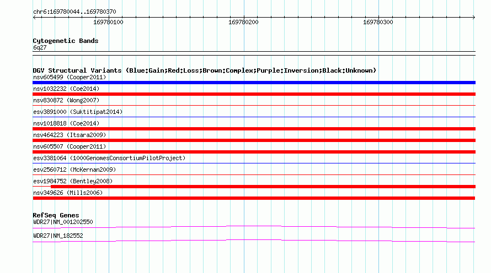Image resolution: width=491 pixels, height=273 pixels.
Task: Click the chr6:169780044..169780370 region label
Action: click(74, 12)
